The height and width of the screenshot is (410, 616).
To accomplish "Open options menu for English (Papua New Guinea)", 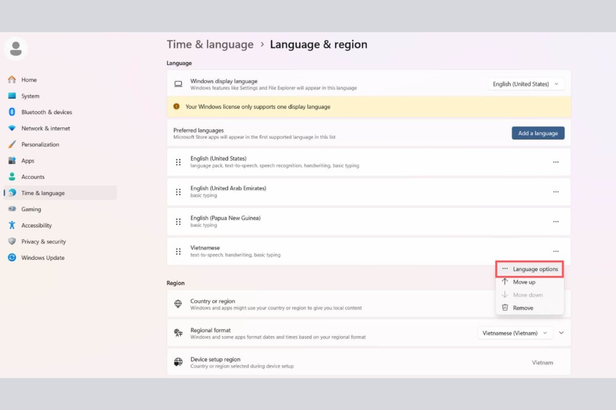I will click(x=556, y=222).
